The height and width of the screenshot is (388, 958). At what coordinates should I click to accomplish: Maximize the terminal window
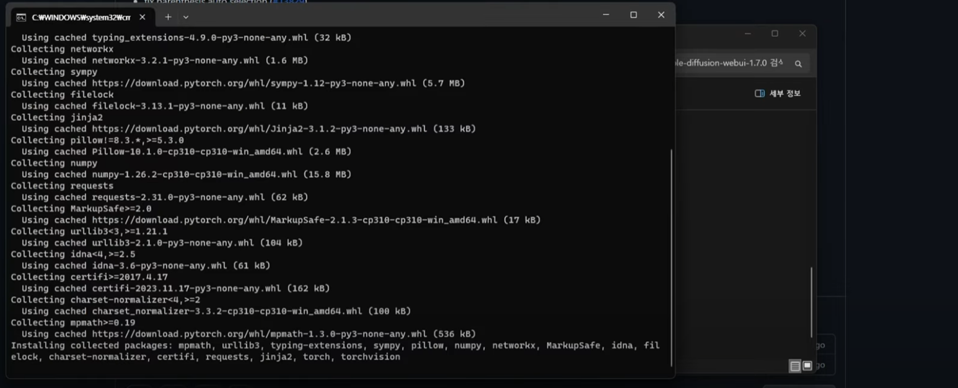[633, 15]
